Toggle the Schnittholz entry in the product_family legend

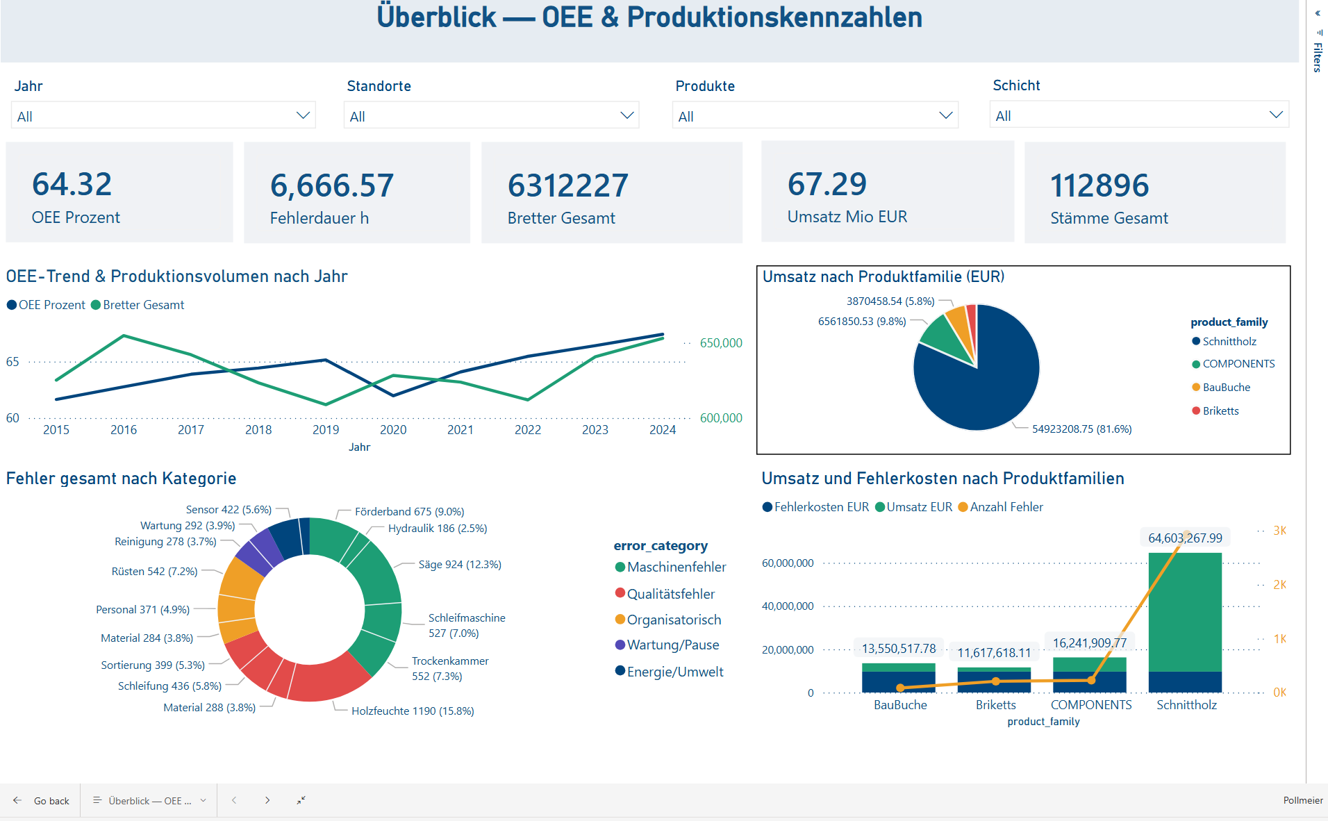1227,341
